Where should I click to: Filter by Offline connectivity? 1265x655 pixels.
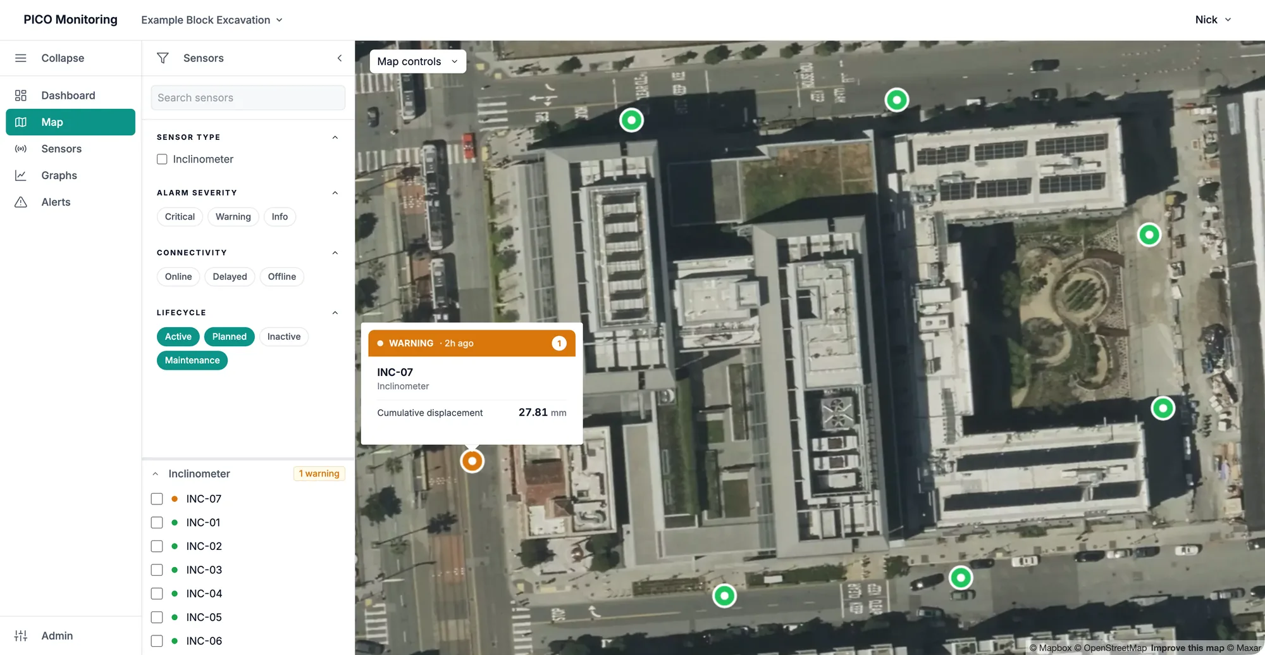coord(282,277)
